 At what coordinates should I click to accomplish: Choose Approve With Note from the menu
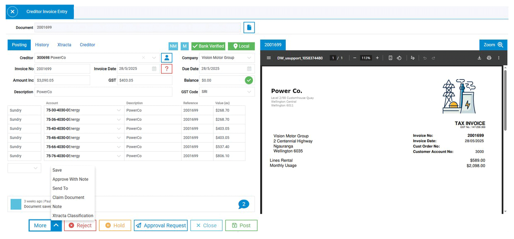pos(70,179)
